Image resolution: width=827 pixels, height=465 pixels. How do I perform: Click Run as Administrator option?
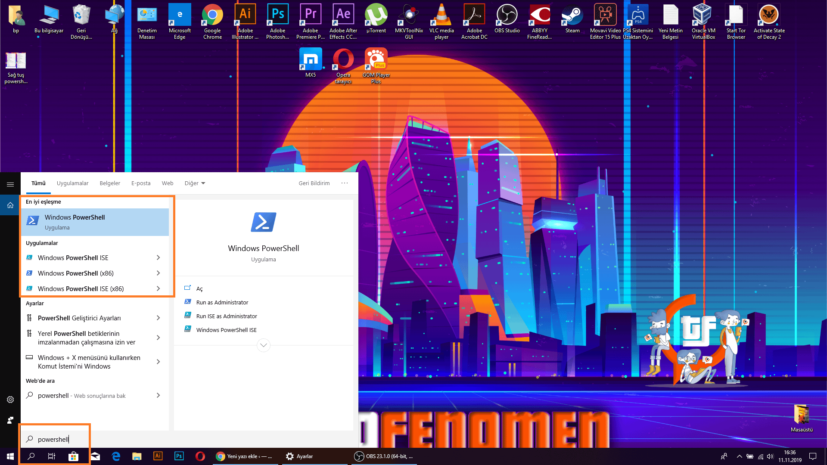(222, 302)
